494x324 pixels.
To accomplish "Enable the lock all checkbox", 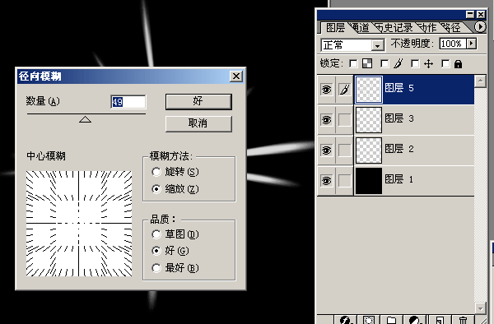I will (445, 64).
